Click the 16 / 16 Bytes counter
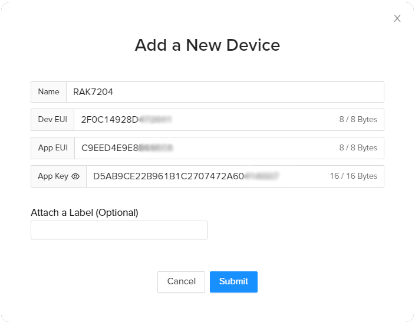415x325 pixels. [x=353, y=176]
